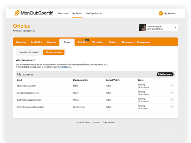Screen dimensions: 191x143
Task: Open the Management tab
Action: coord(144,42)
